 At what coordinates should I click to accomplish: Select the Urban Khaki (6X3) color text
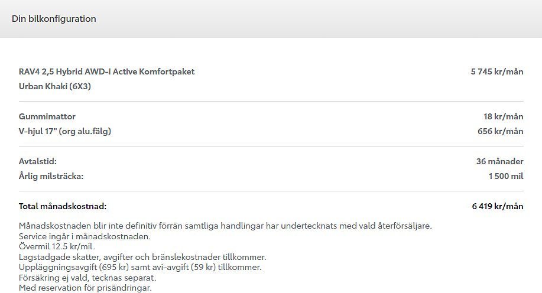coord(55,87)
